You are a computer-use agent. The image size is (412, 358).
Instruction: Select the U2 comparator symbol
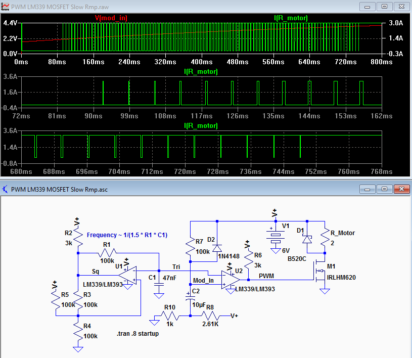tap(231, 280)
